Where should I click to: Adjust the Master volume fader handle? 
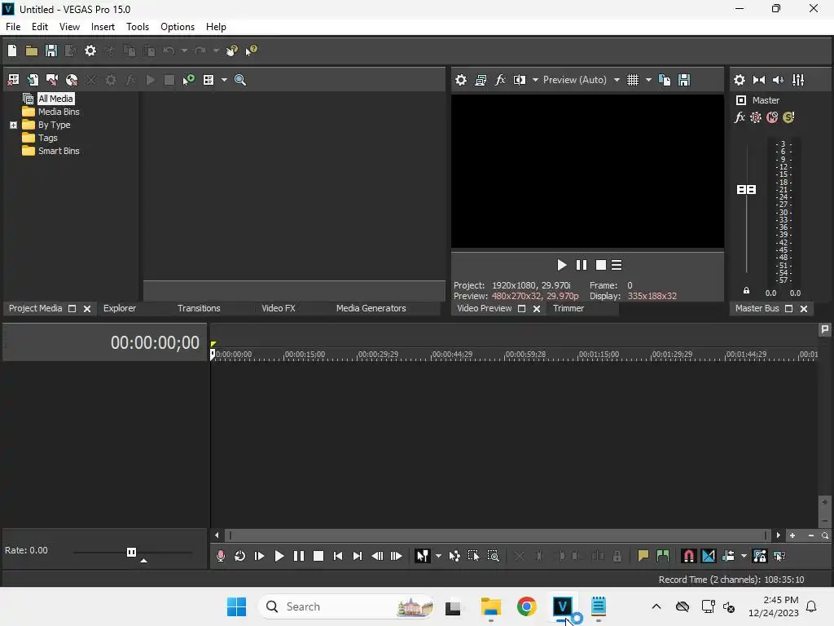coord(746,189)
